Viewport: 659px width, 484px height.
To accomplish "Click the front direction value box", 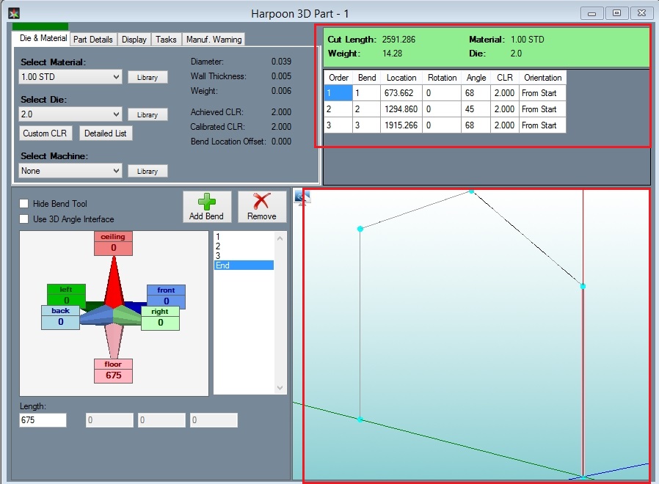I will click(166, 301).
